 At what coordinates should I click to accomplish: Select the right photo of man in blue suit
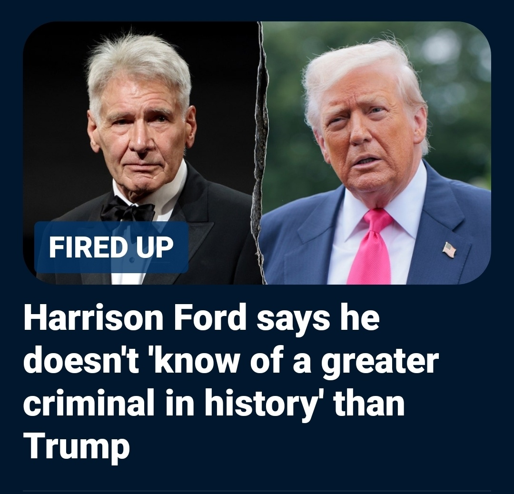coord(377,153)
